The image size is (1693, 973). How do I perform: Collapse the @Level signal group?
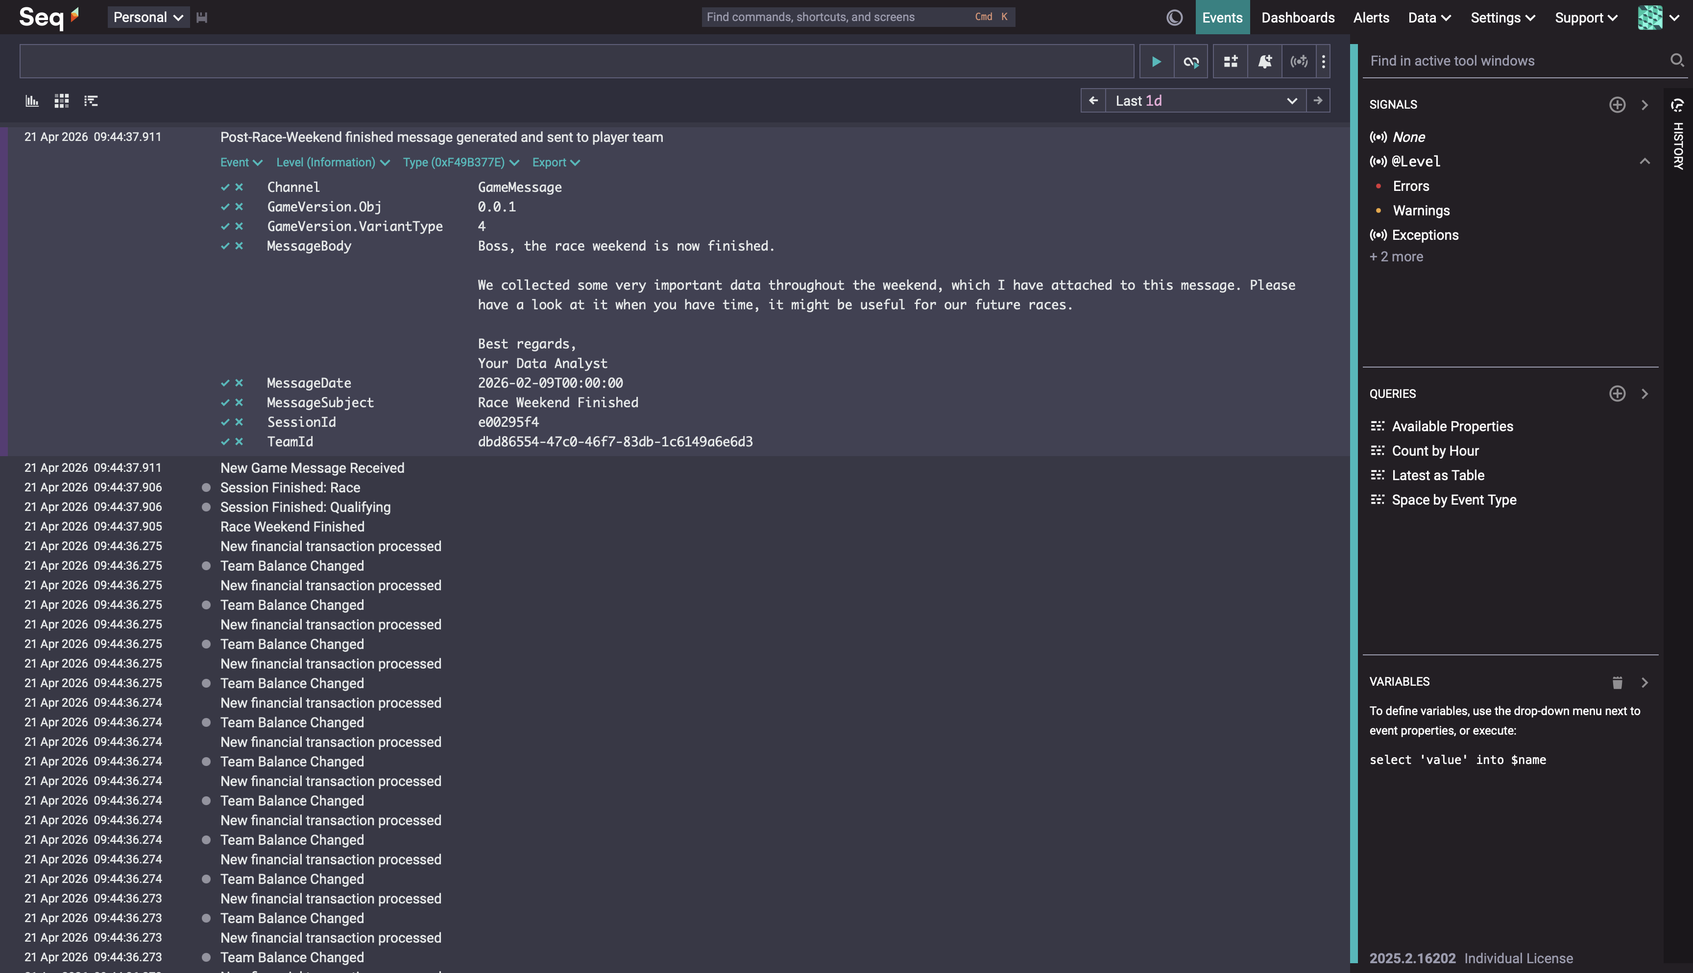pyautogui.click(x=1644, y=161)
